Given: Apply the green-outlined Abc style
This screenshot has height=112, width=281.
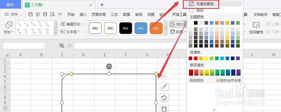Looking at the screenshot, I should pos(110,28).
